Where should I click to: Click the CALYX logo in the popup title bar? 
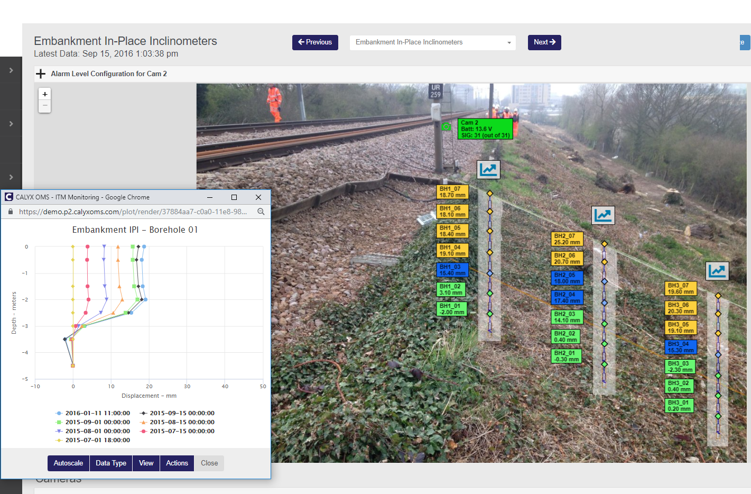point(8,197)
